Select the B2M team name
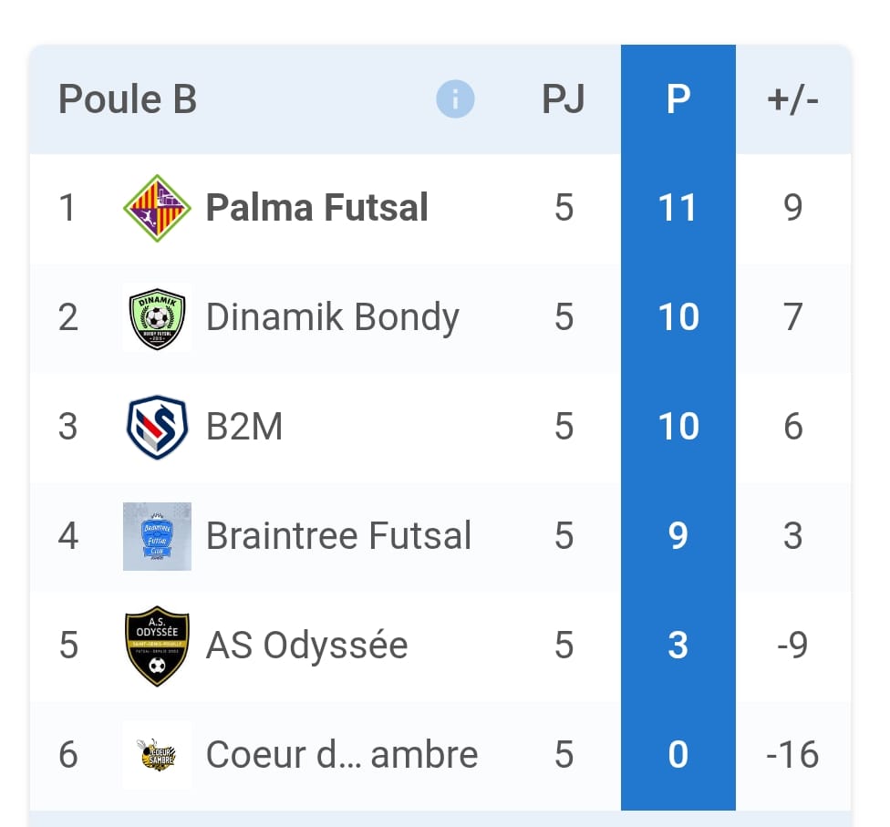This screenshot has height=827, width=890. tap(244, 427)
